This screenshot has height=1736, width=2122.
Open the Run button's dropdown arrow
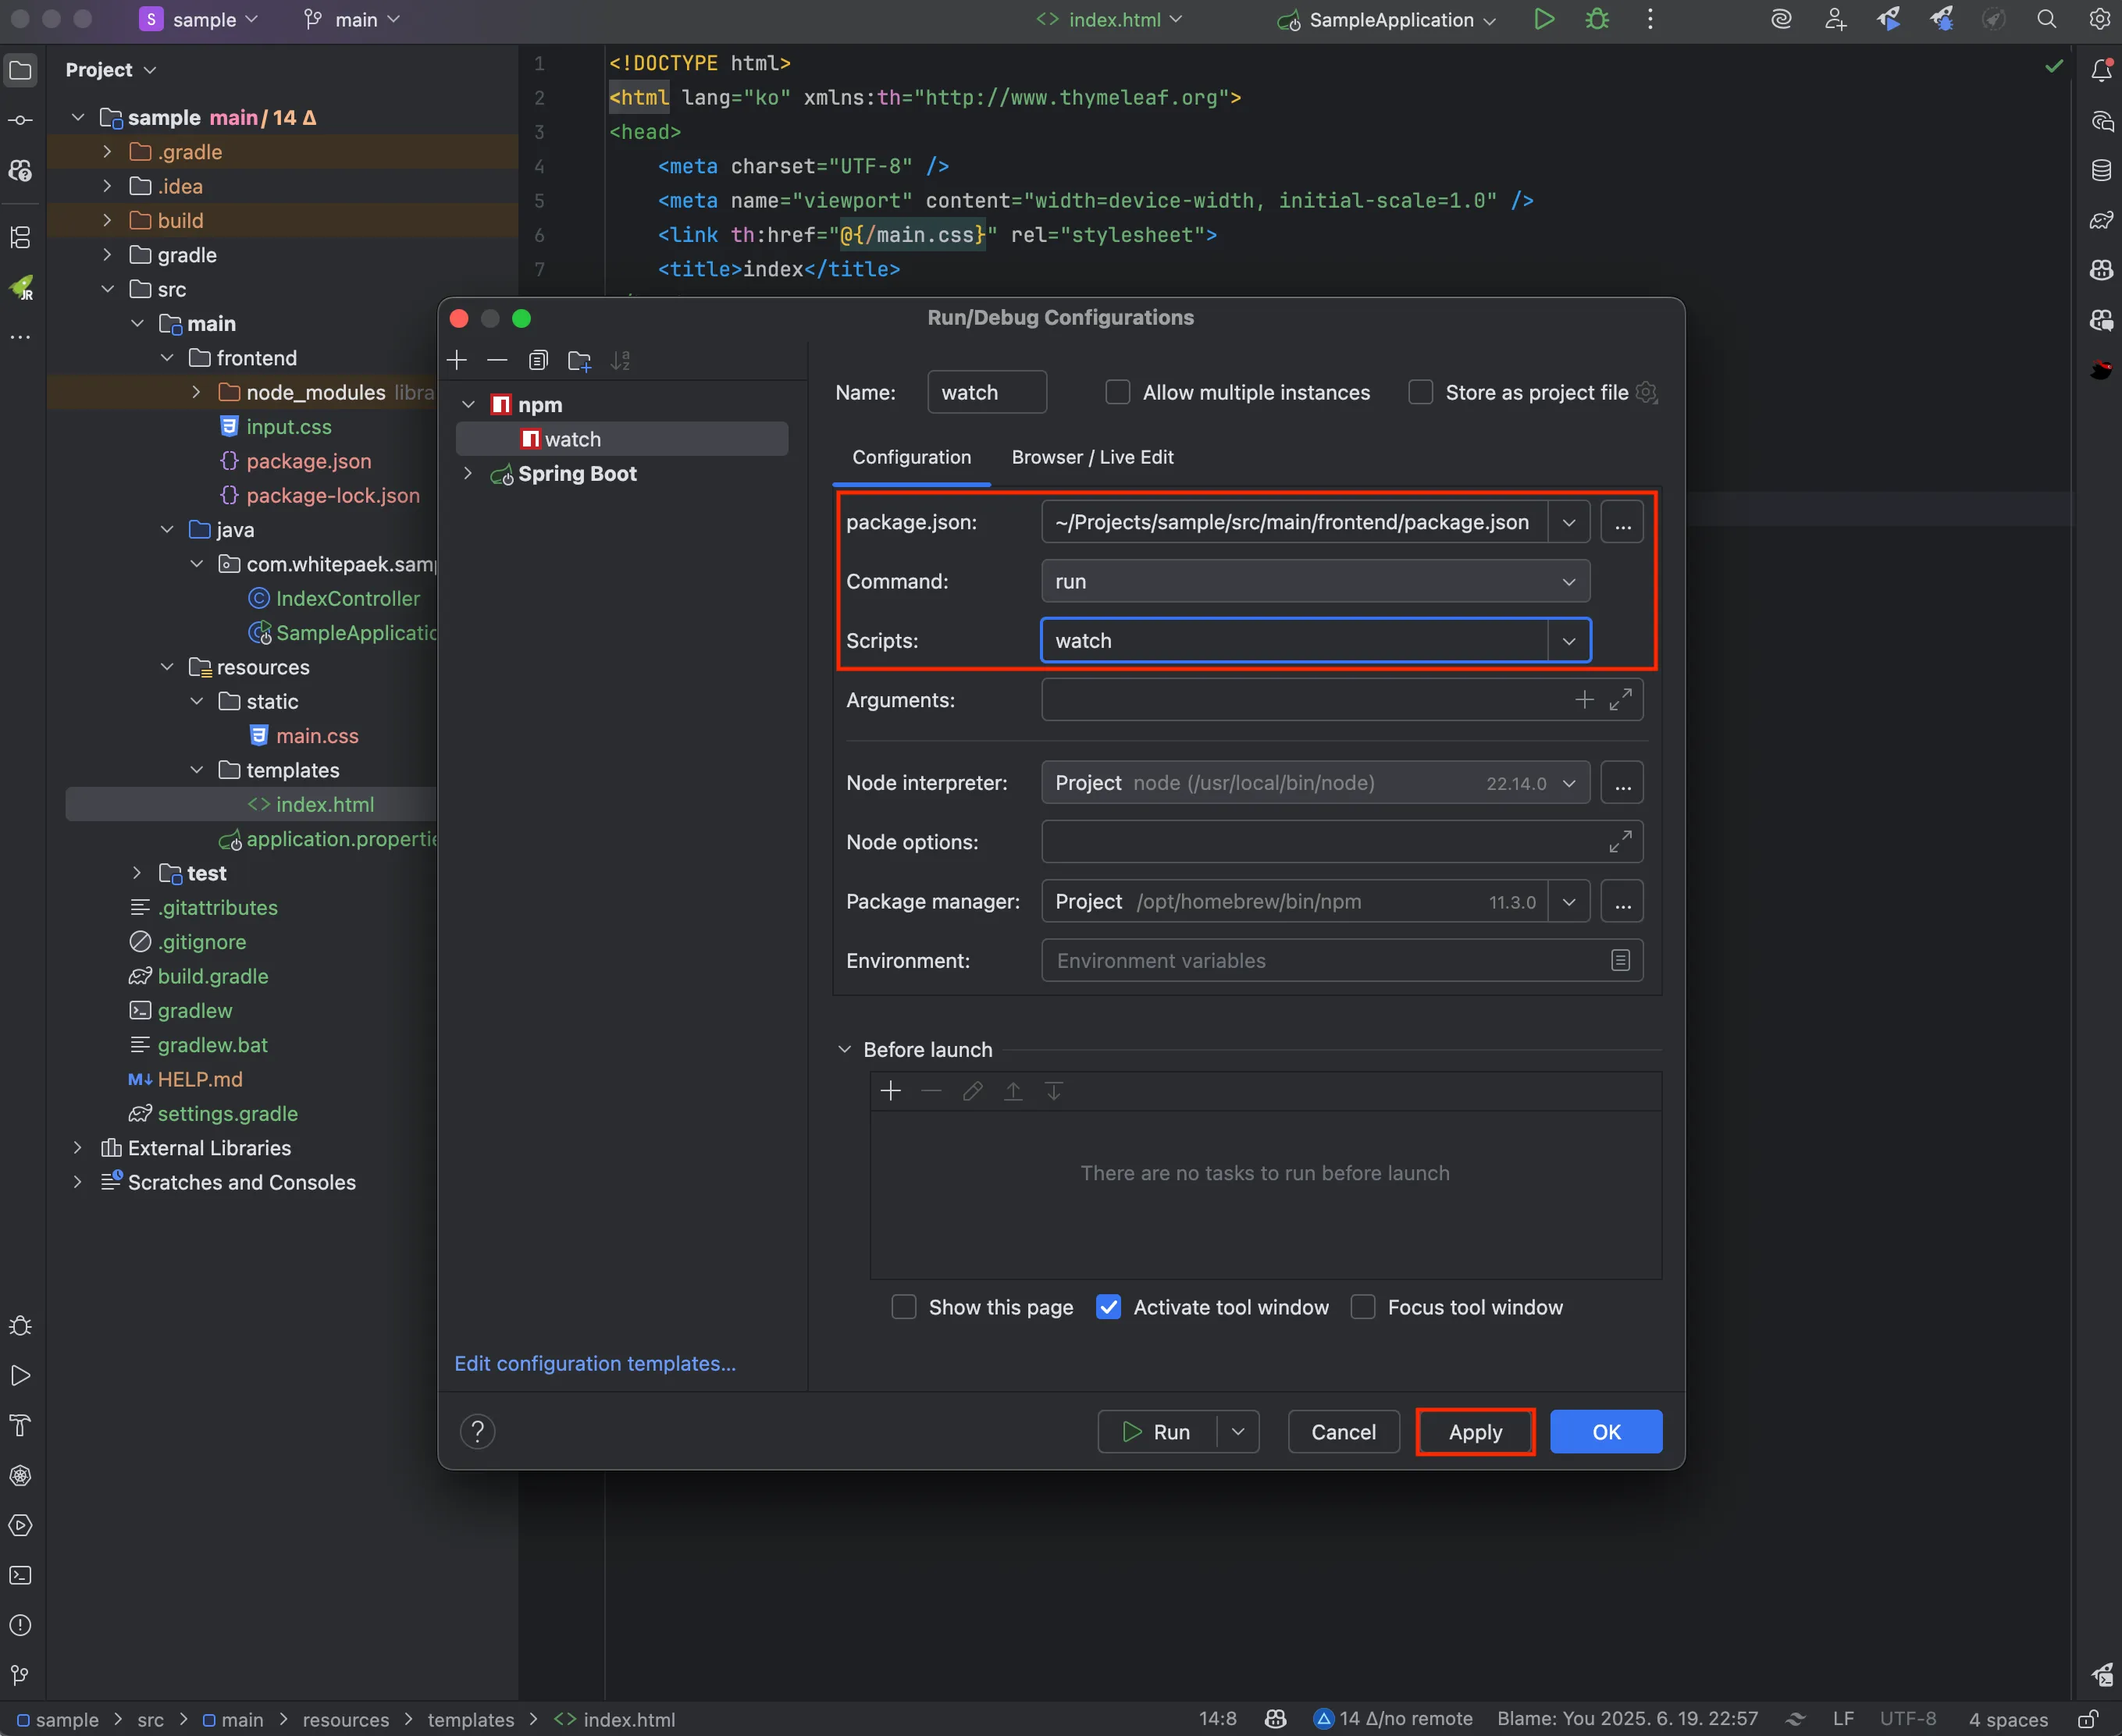[1238, 1432]
